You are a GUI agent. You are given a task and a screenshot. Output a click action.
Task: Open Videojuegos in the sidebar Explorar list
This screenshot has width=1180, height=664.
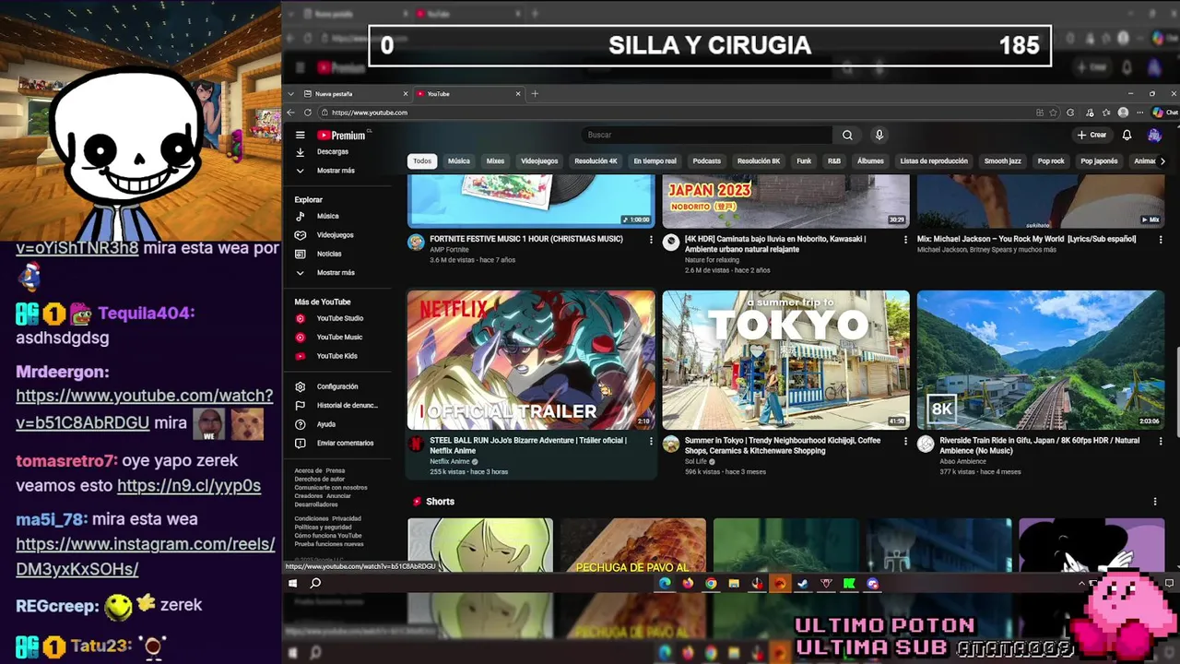click(x=335, y=235)
